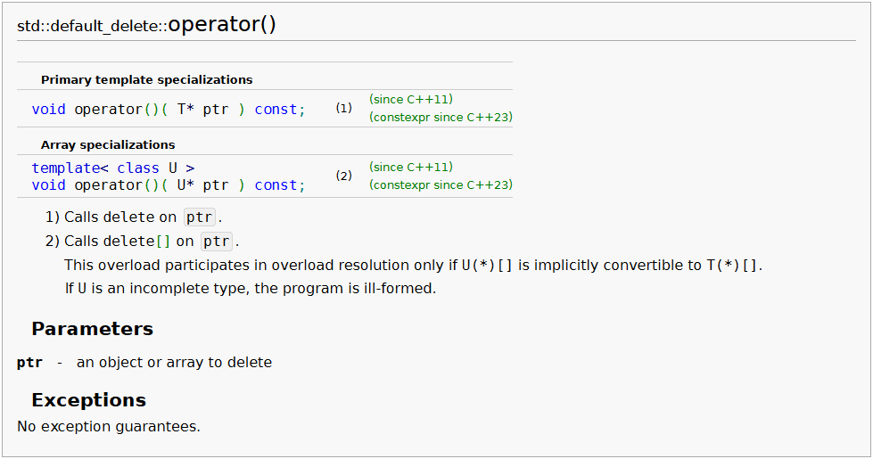
Task: Click the class keyword in the template line
Action: (x=138, y=168)
